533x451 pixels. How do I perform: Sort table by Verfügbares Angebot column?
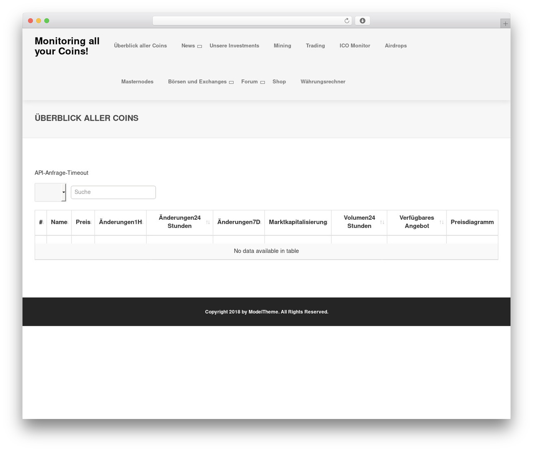coord(417,222)
